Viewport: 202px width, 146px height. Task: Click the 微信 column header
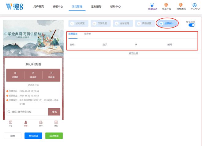[x=72, y=45]
